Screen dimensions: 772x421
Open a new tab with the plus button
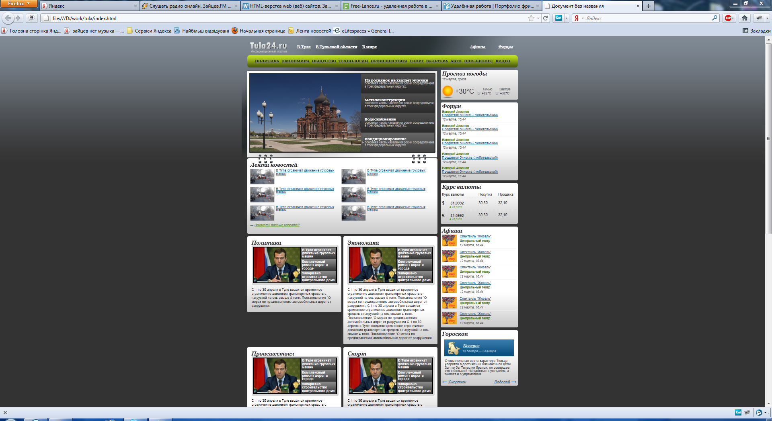648,6
